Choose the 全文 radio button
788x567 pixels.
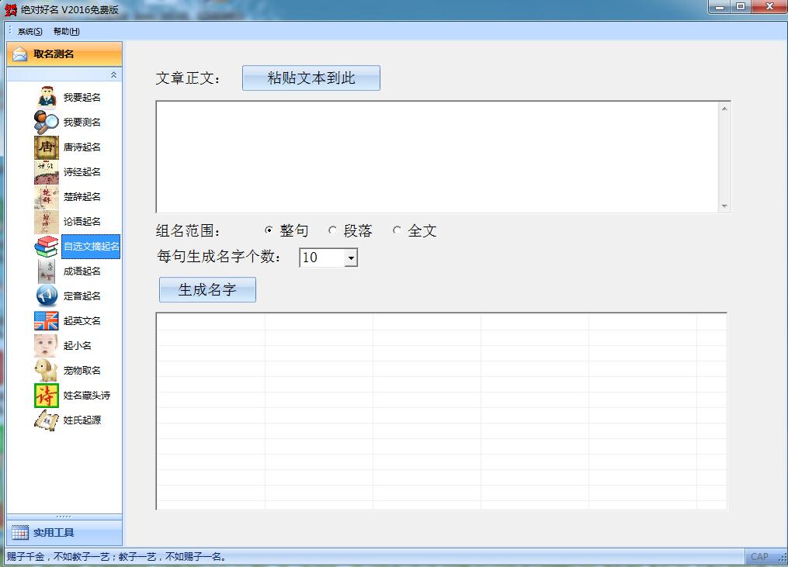click(x=397, y=230)
